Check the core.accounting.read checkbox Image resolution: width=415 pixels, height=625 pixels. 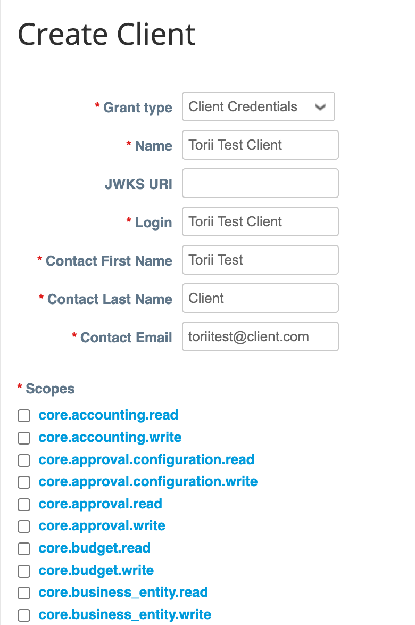pos(24,415)
